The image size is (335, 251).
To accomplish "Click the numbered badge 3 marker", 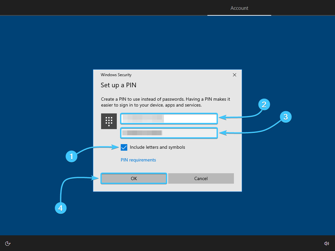I will tap(286, 117).
